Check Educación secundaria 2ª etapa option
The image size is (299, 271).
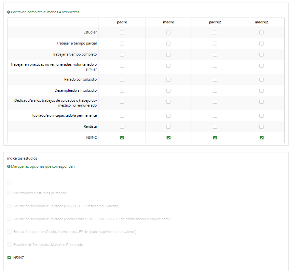tap(9, 219)
